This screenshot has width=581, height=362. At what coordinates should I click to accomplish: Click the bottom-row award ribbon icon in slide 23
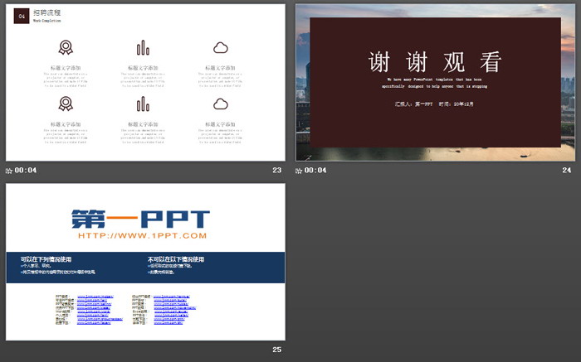[x=66, y=104]
